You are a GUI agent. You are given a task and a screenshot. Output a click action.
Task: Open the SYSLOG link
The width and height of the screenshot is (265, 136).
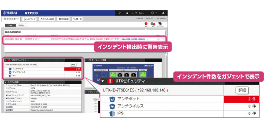click(149, 18)
